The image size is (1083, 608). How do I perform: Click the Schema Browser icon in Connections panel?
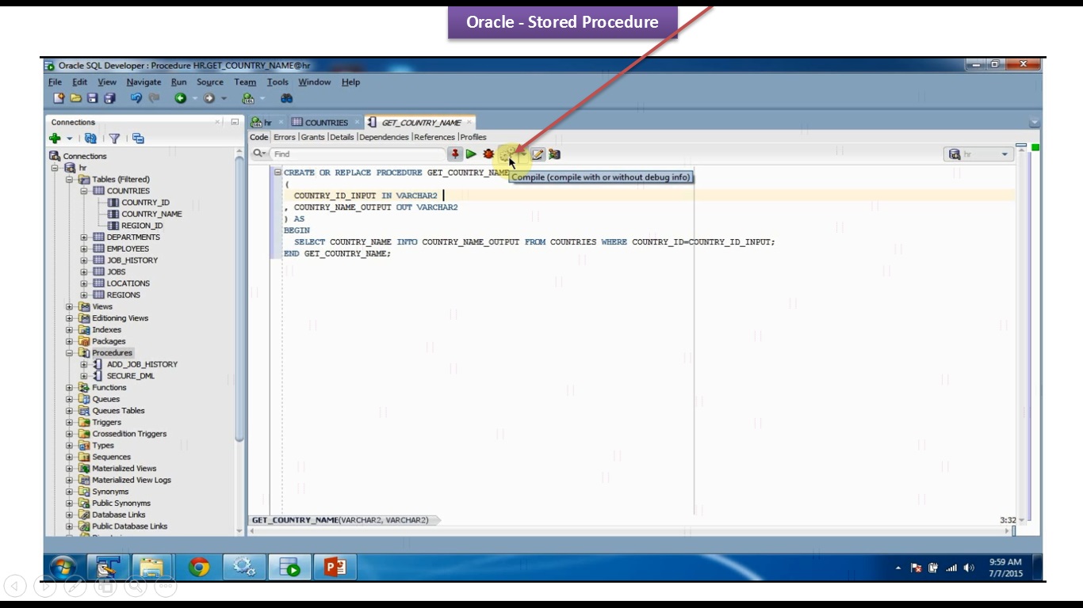[x=138, y=138]
